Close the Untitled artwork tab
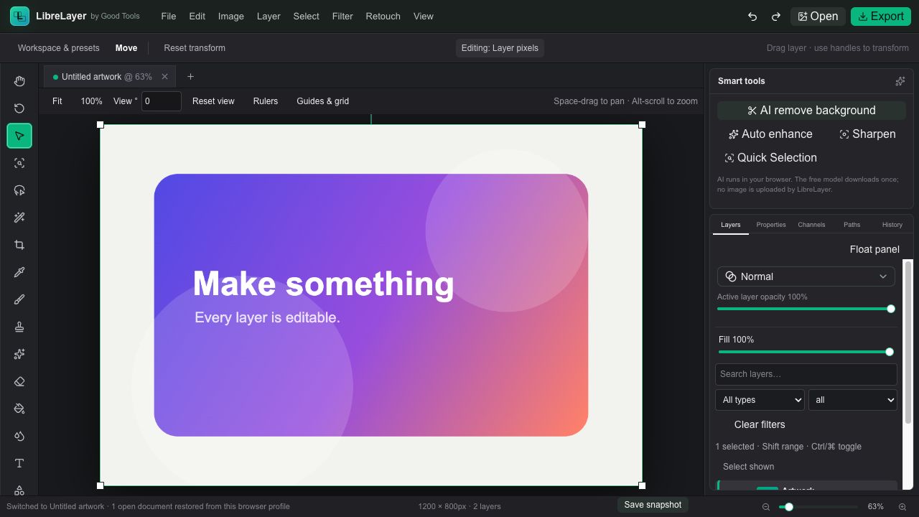 [164, 77]
